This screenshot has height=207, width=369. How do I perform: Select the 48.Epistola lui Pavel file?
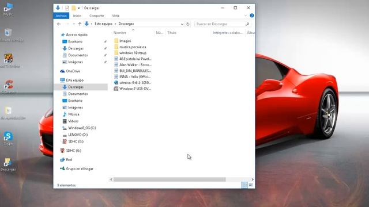(x=135, y=59)
